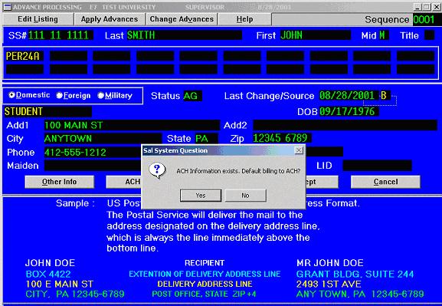This screenshot has width=442, height=306.
Task: Click the Last Change date 08/28/2001
Action: (349, 95)
